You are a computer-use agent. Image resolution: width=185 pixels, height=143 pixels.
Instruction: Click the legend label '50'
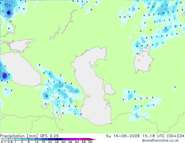[x=90, y=142]
